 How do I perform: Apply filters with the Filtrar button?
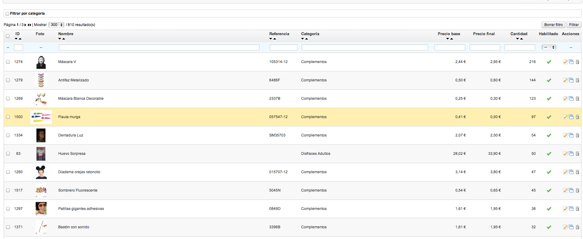pos(574,25)
